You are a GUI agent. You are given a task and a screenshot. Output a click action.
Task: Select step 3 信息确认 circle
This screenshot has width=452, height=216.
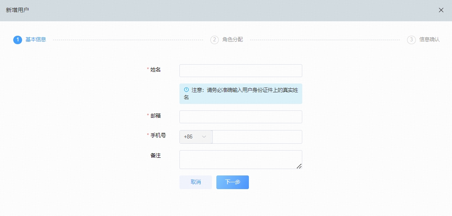point(411,40)
